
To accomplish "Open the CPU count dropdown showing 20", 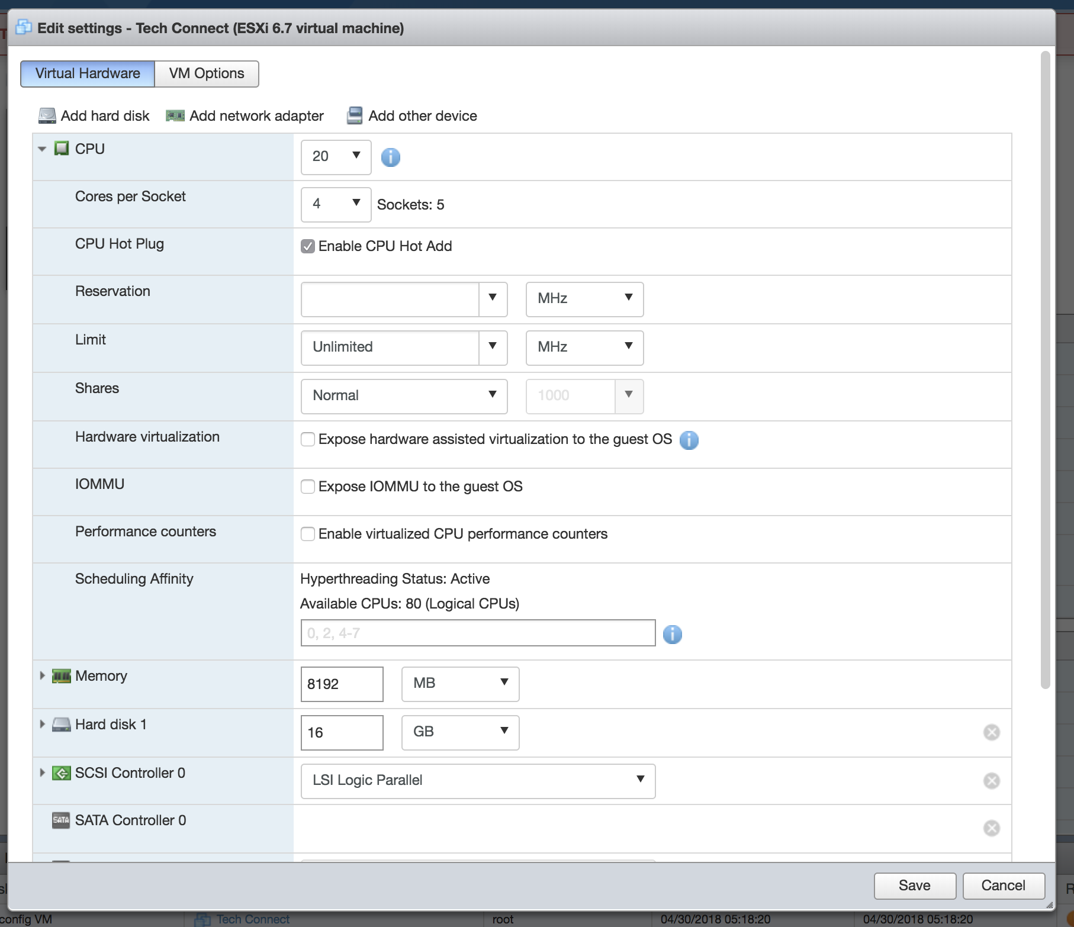I will click(x=336, y=157).
